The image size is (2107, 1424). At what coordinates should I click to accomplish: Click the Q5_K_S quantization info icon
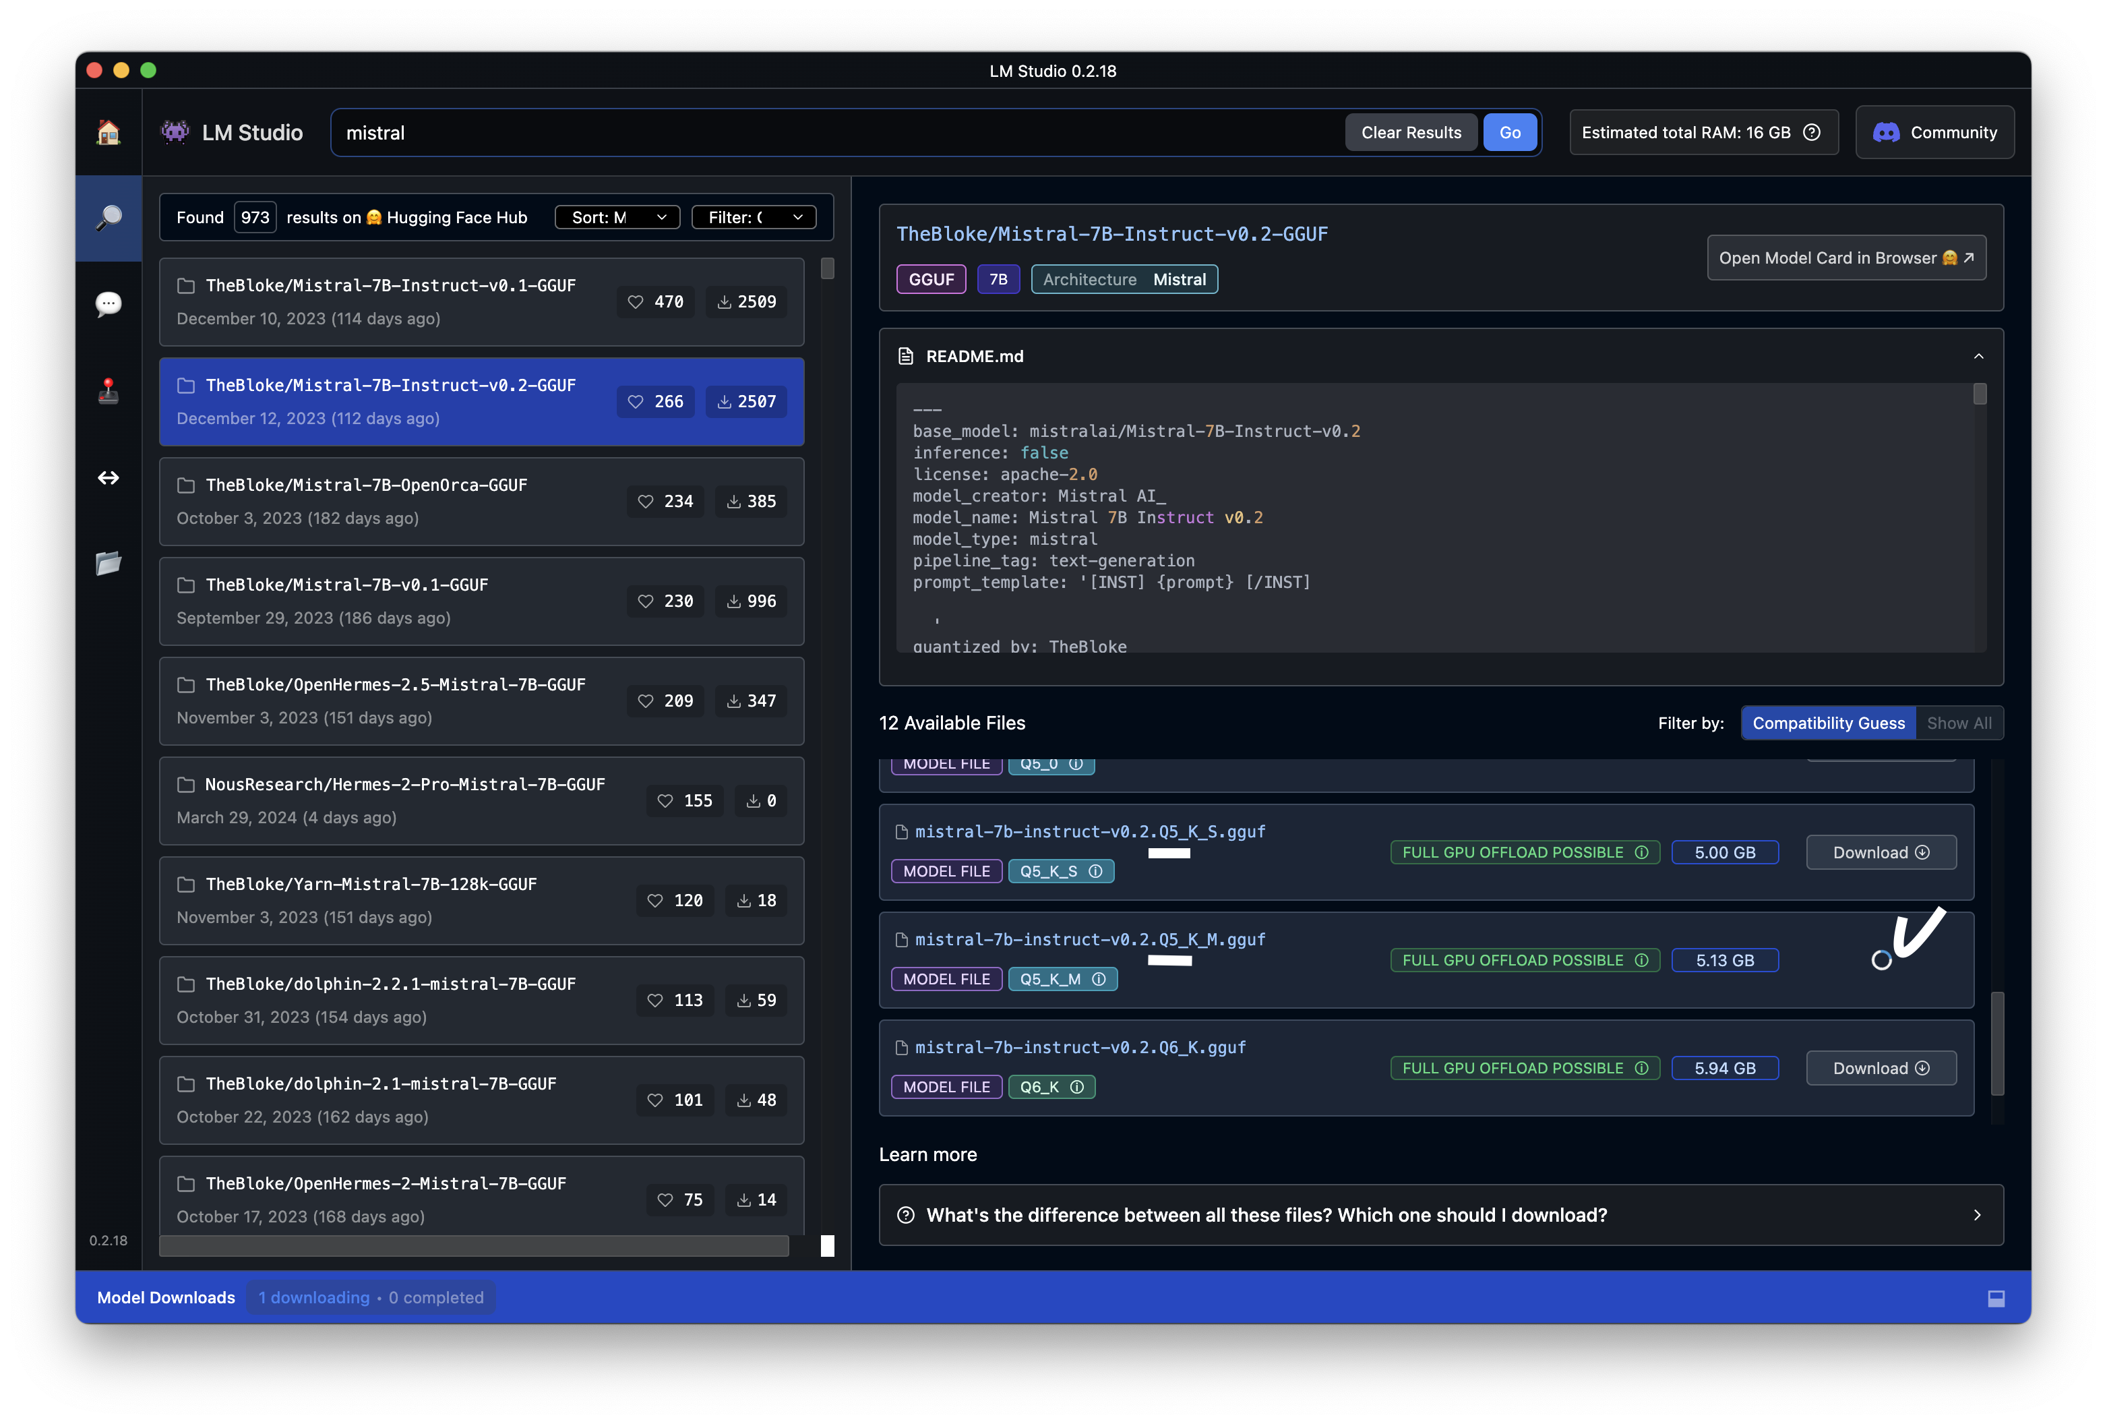(1095, 870)
